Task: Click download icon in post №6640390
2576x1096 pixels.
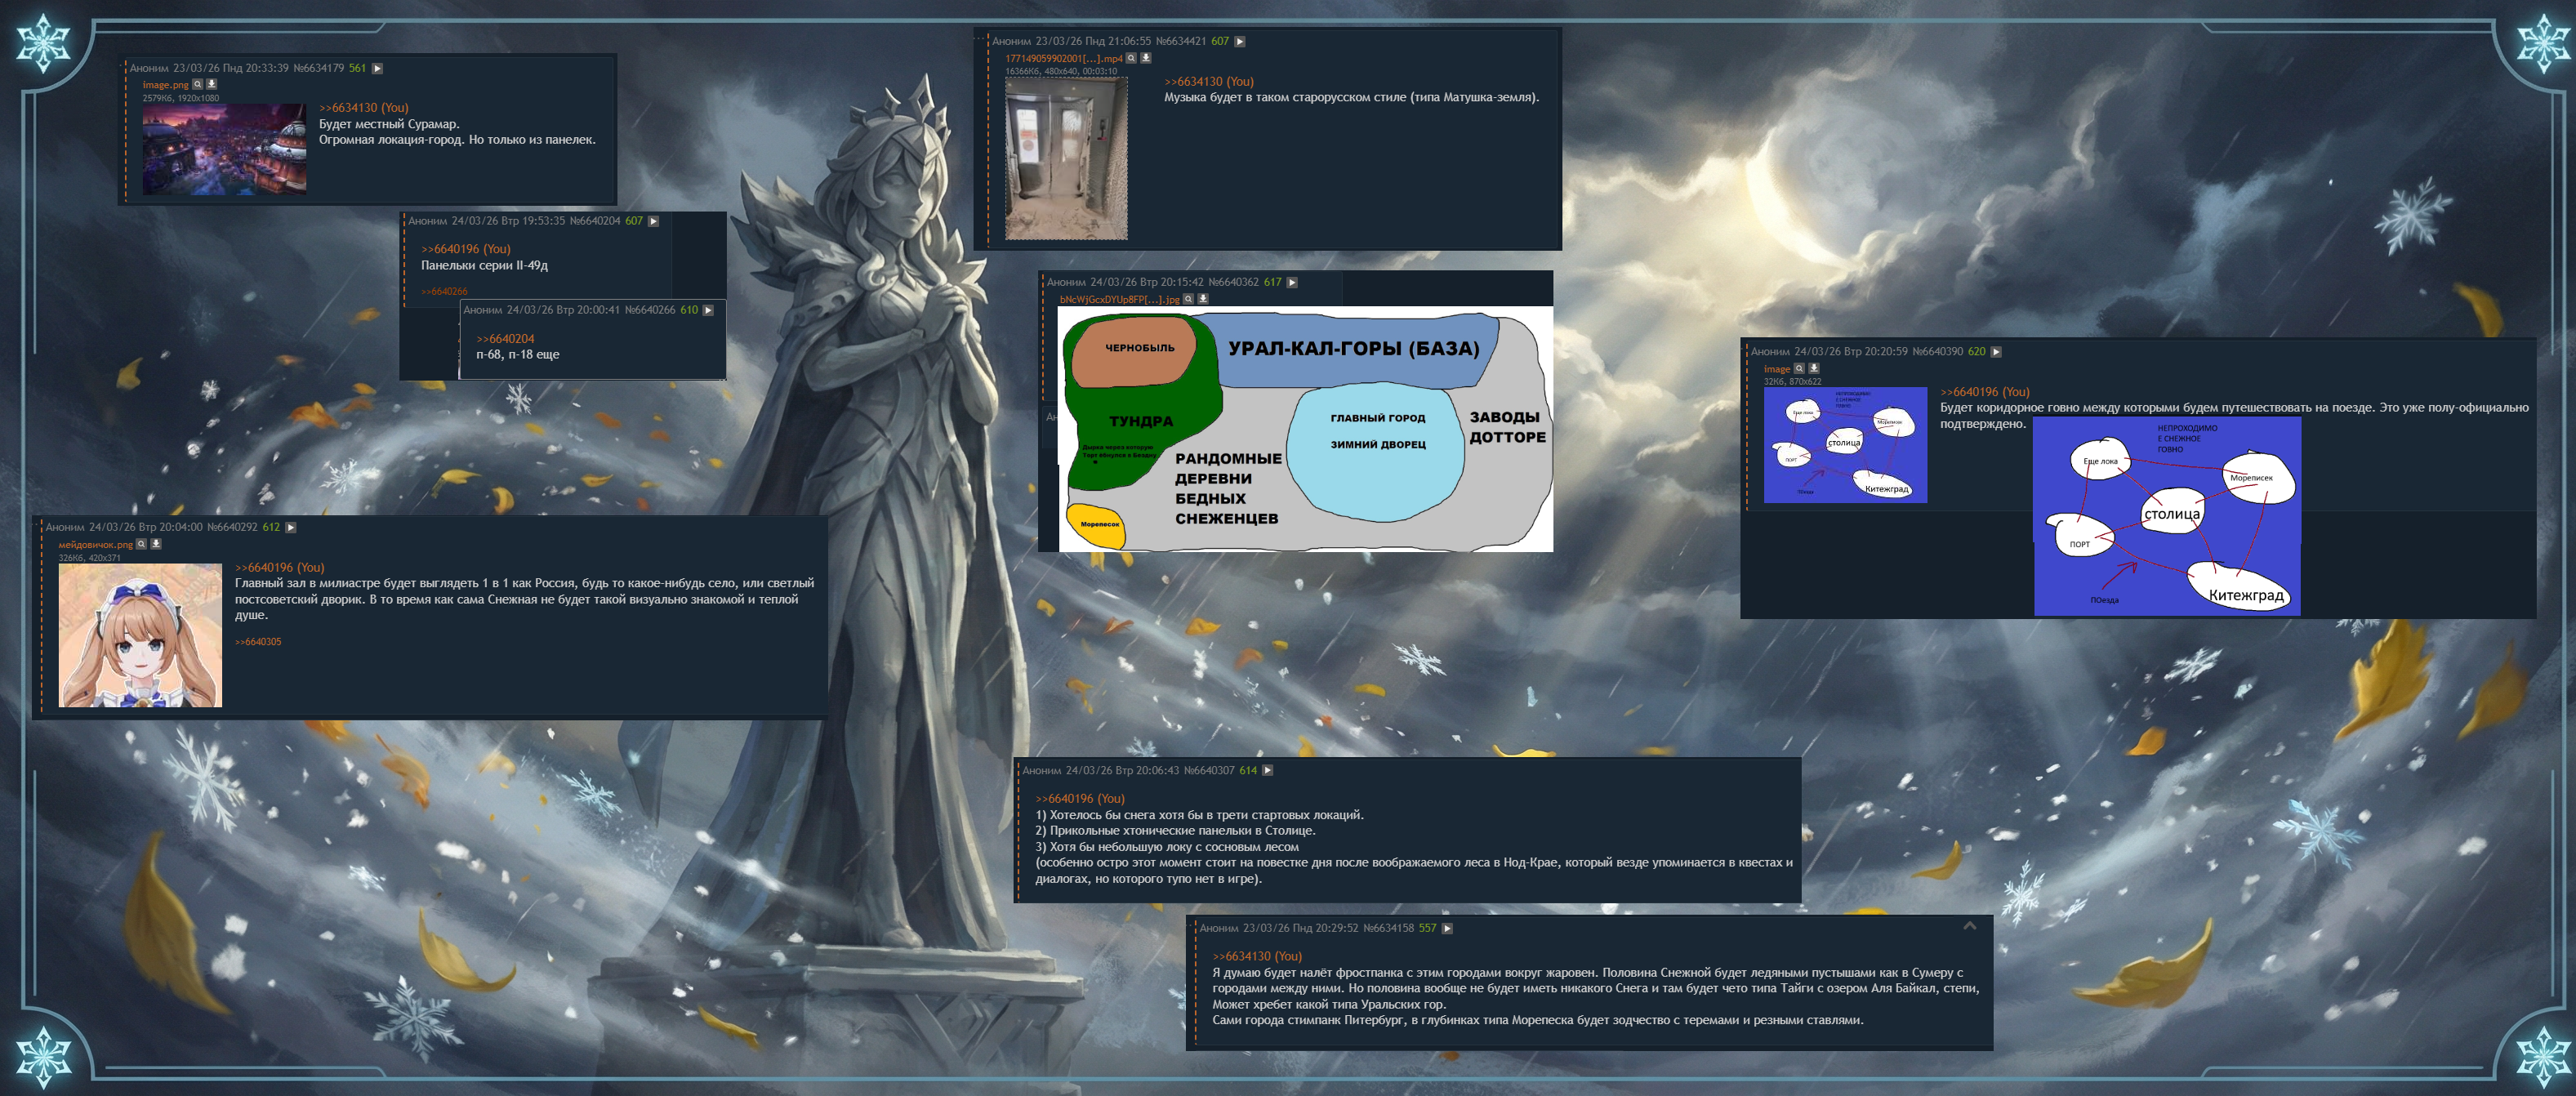Action: click(1814, 368)
